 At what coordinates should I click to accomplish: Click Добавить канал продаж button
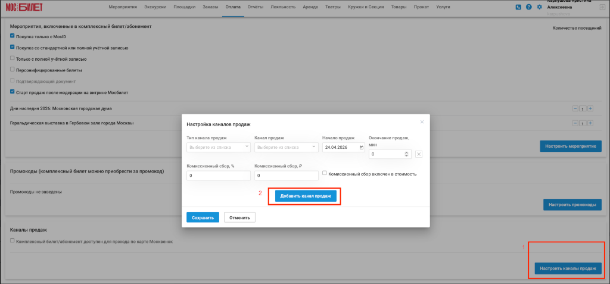(x=306, y=196)
